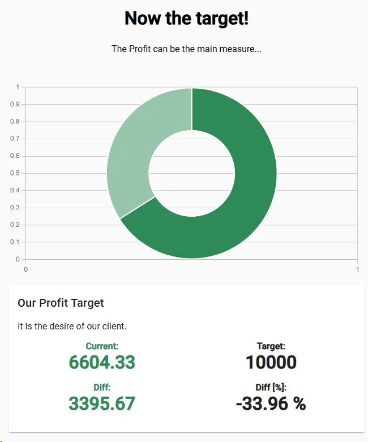Click the "Target:" label
This screenshot has height=442, width=368.
point(271,346)
